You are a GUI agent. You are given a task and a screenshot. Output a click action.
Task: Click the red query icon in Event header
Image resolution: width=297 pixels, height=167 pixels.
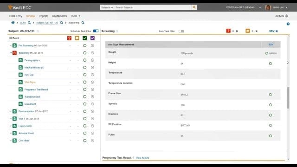tap(69, 38)
